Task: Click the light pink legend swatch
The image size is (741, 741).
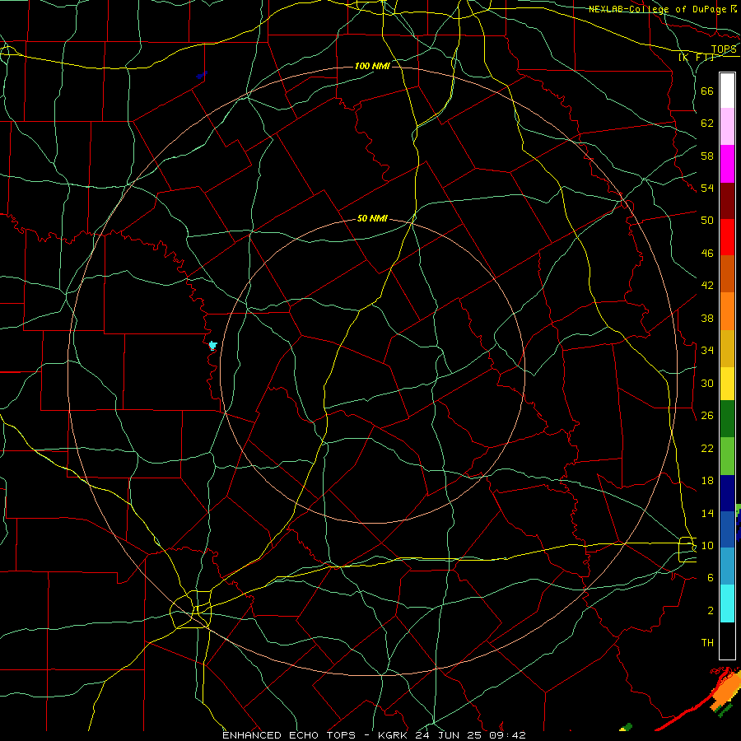Action: pos(727,127)
